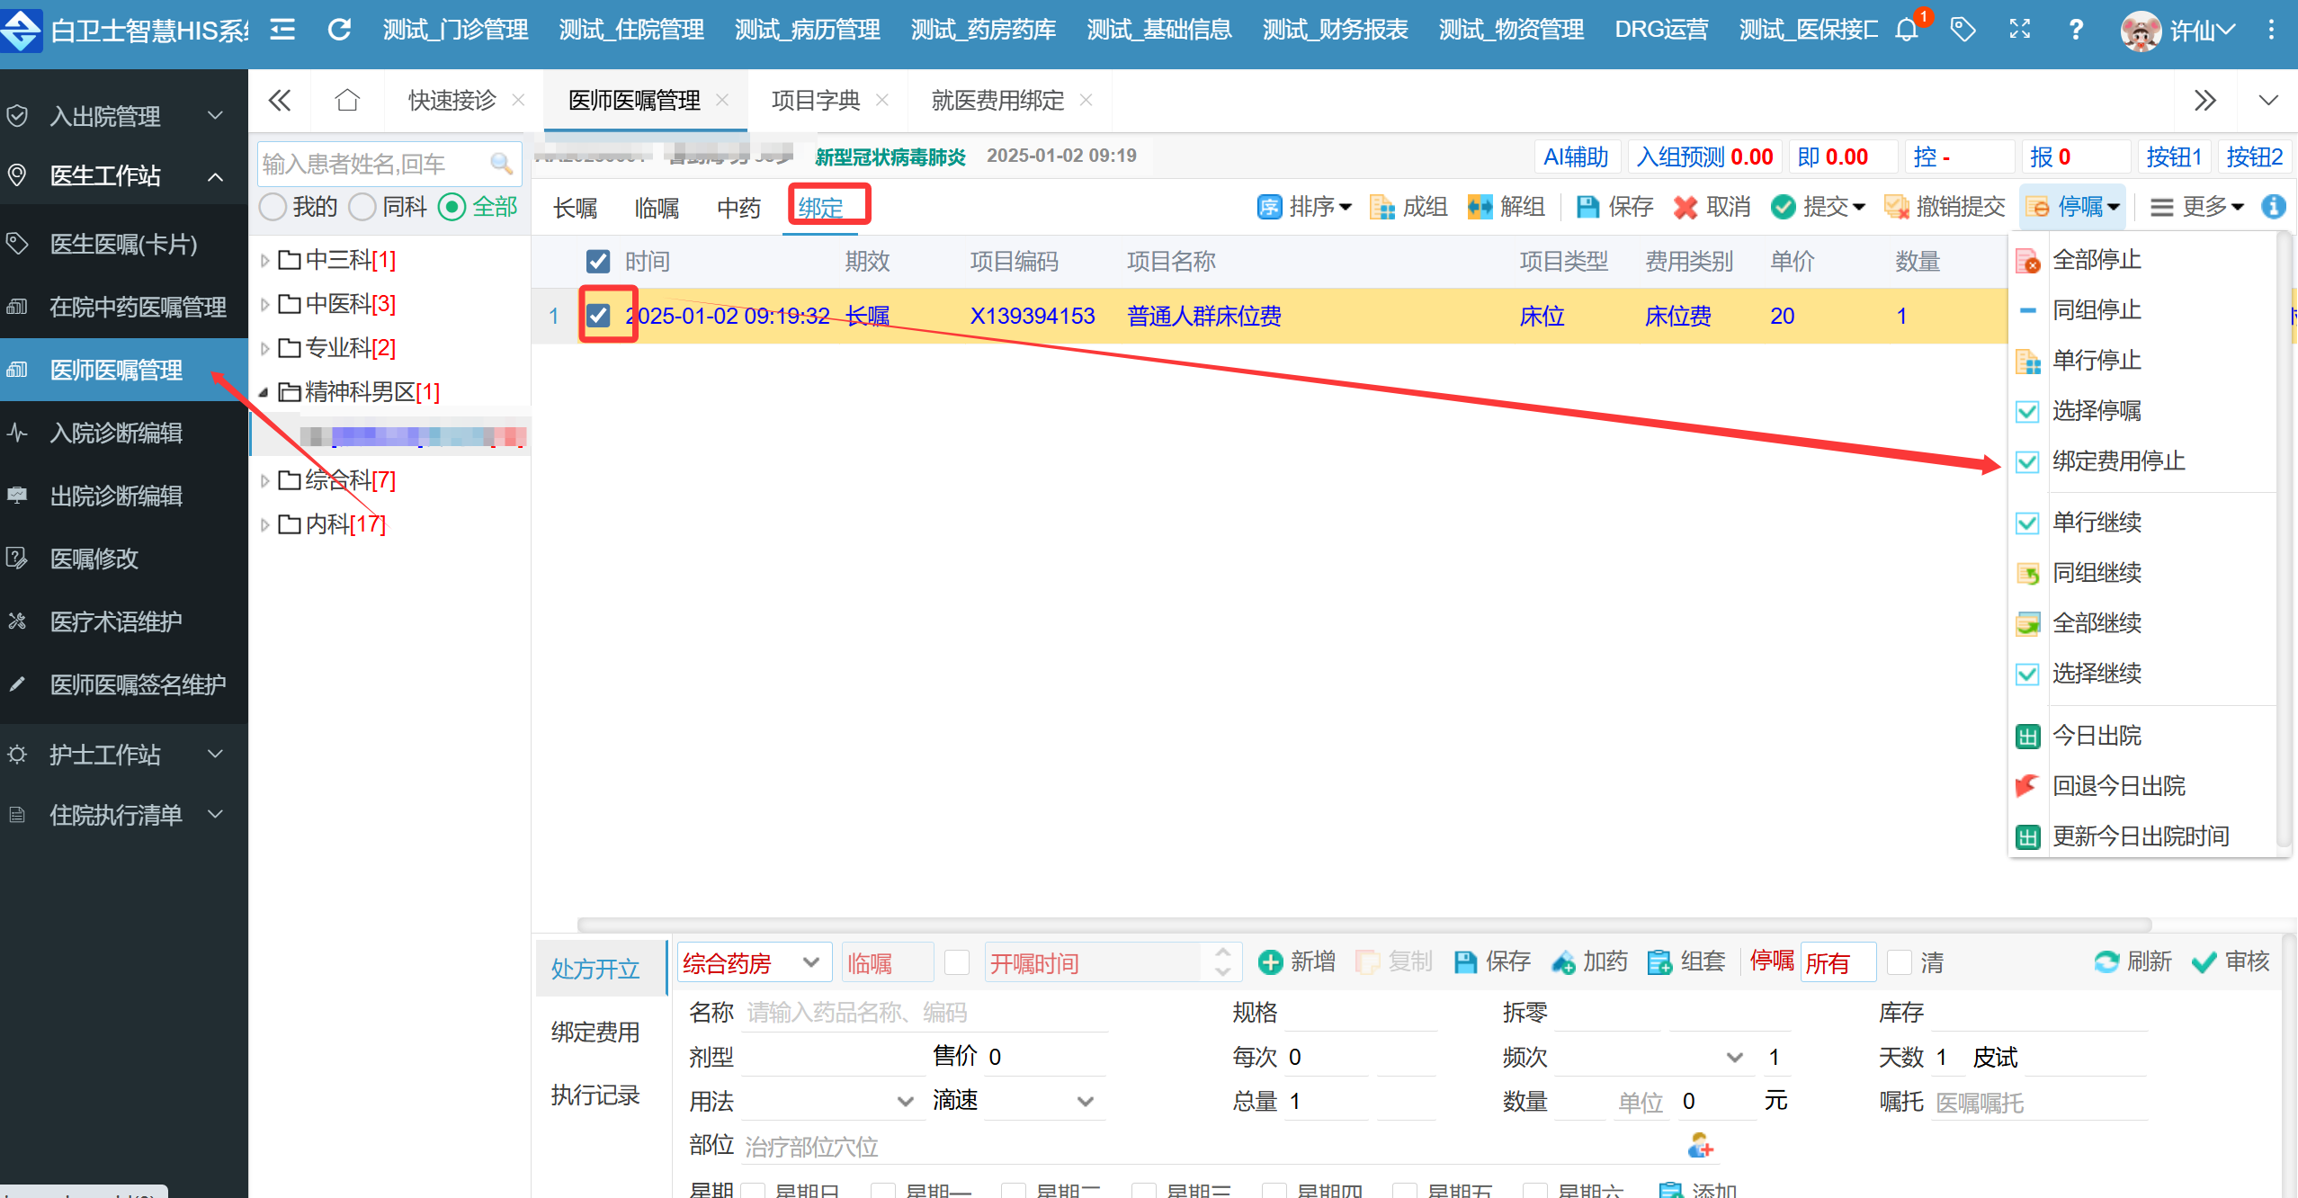Open the 综合药房 pharmacy dropdown

[752, 963]
